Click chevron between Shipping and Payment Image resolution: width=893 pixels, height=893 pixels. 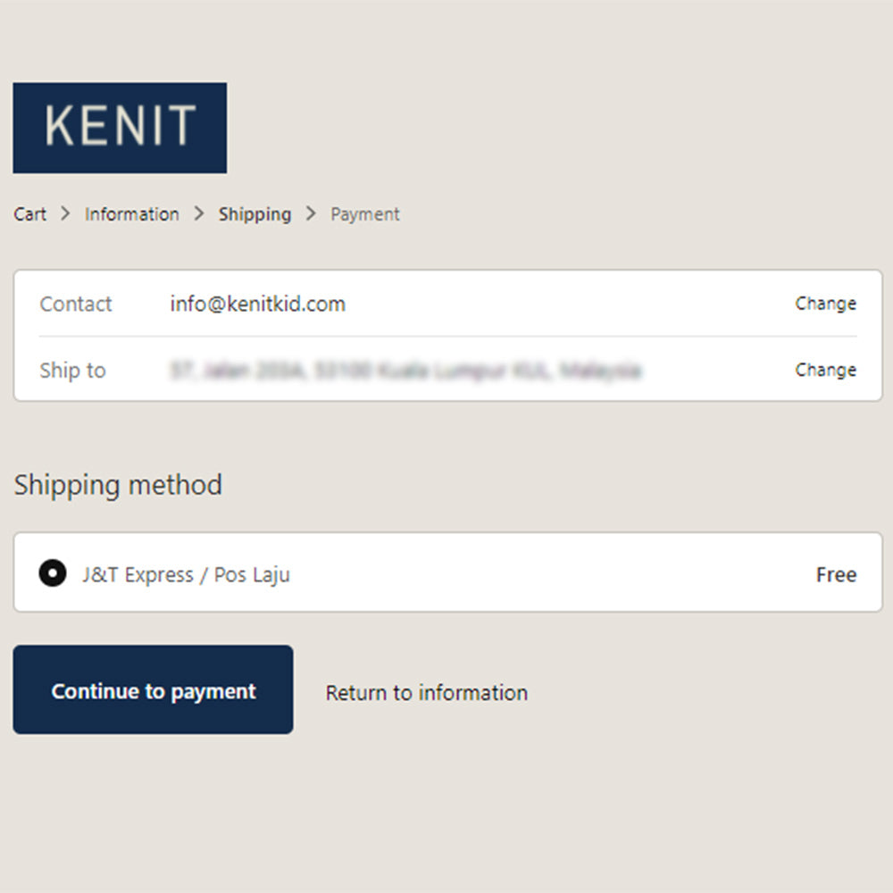tap(311, 214)
